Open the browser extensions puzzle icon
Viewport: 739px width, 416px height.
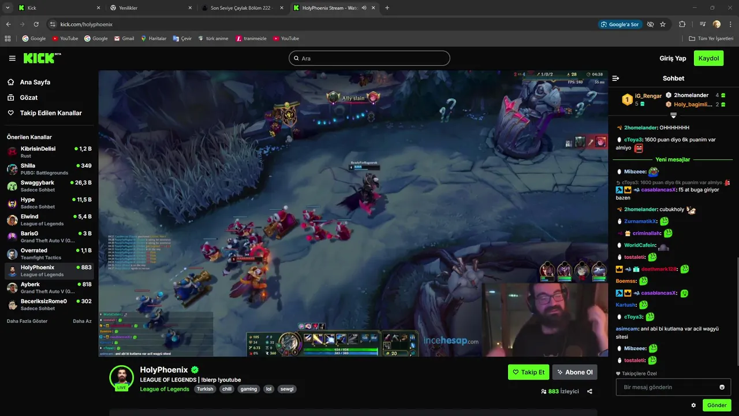click(x=682, y=24)
